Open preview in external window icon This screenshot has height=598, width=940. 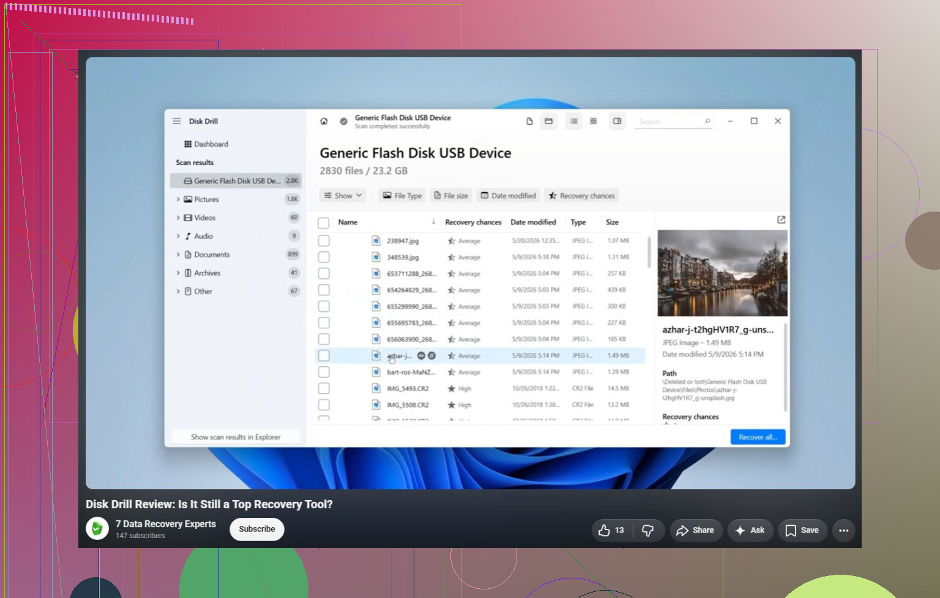point(781,220)
